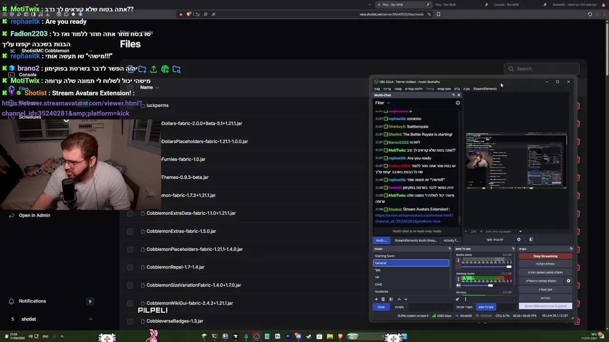Viewport: 609px width, 342px height.
Task: Open Notifications in the sidebar
Action: [32, 301]
